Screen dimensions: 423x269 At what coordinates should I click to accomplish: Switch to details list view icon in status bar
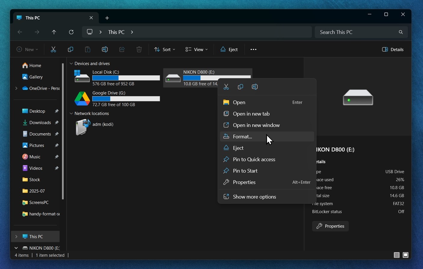397,255
